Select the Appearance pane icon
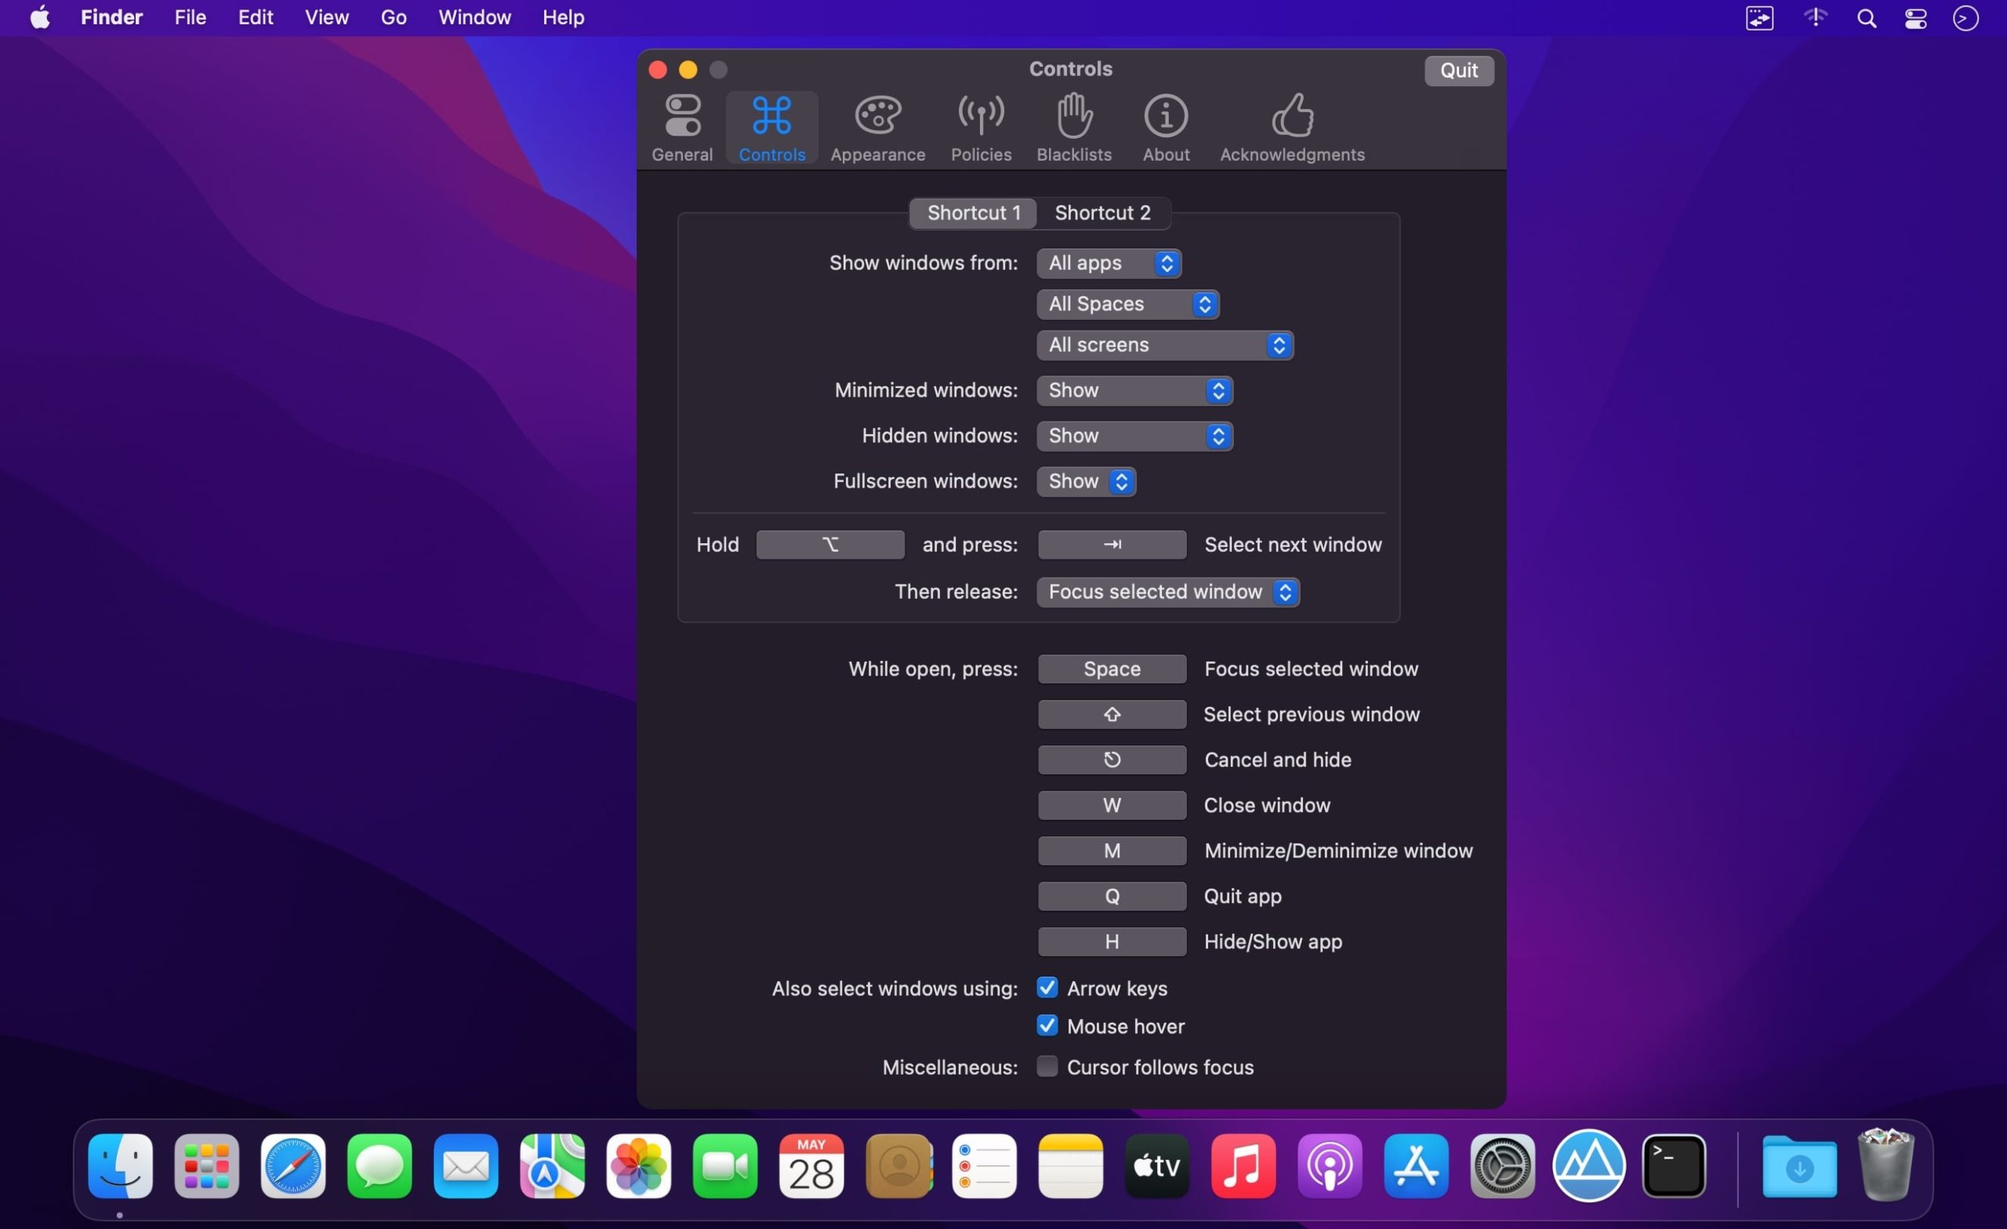Screen dimensions: 2007x1229 (x=877, y=128)
